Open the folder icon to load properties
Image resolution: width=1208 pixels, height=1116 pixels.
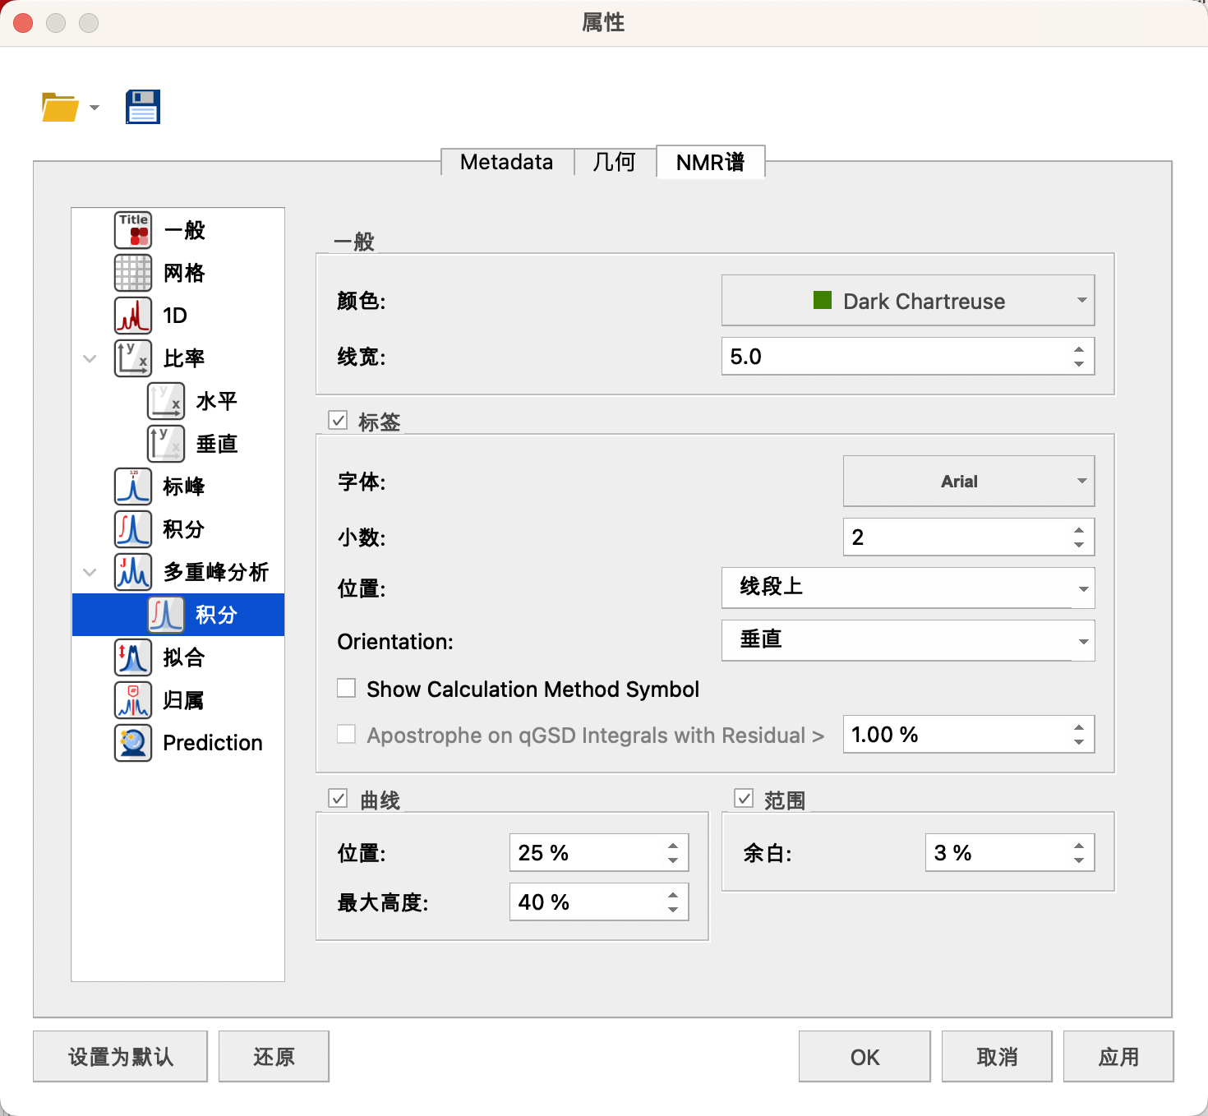point(60,107)
